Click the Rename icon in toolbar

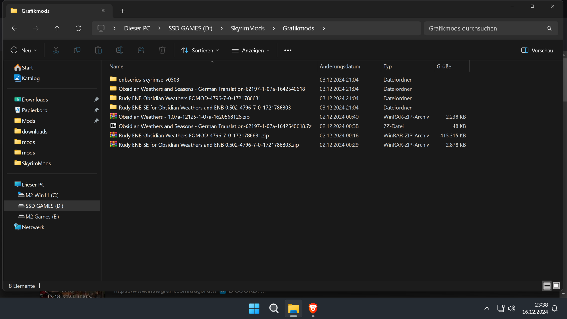tap(120, 50)
